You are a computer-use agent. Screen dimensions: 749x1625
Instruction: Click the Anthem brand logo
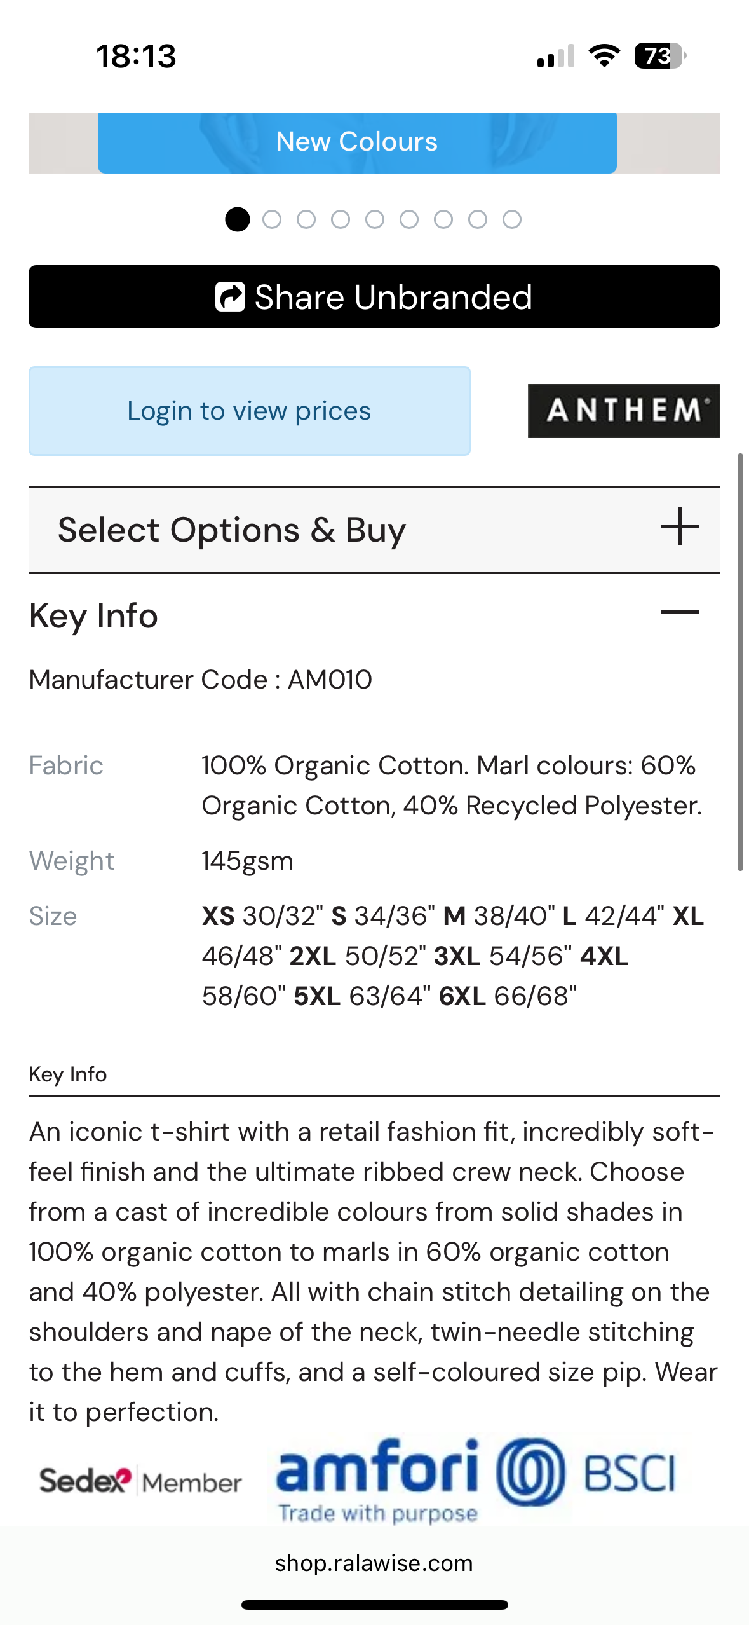(623, 411)
